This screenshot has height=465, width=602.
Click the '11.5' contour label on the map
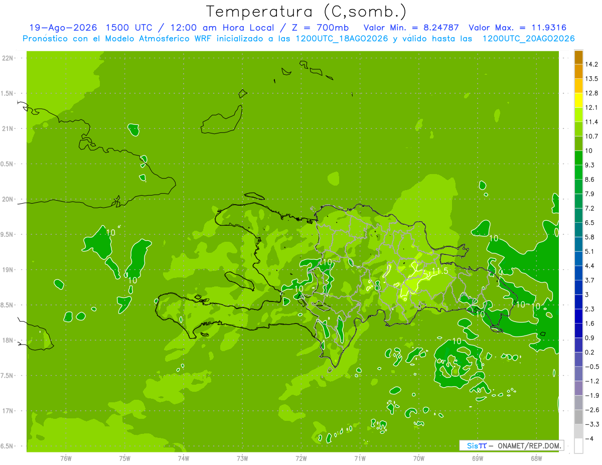click(x=439, y=271)
